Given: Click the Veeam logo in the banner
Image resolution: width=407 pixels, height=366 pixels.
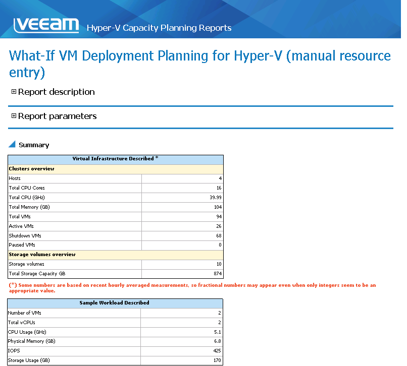Looking at the screenshot, I should pos(46,25).
